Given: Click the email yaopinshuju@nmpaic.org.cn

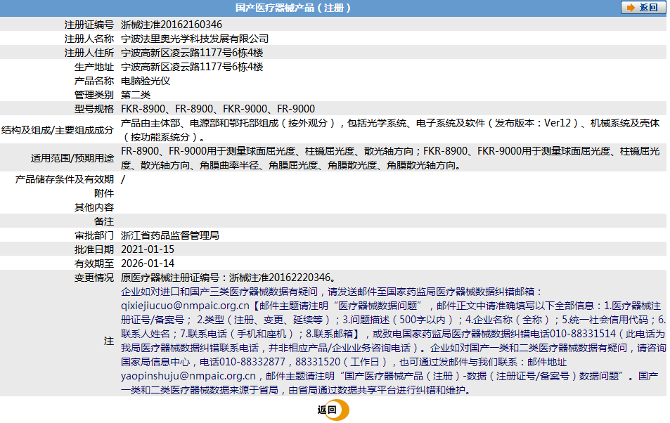Looking at the screenshot, I should tap(188, 376).
